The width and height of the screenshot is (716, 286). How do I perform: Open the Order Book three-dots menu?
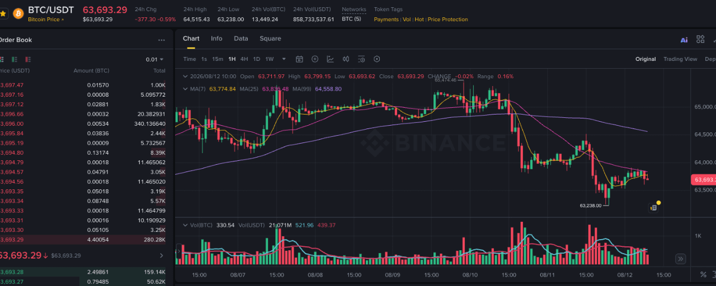162,40
